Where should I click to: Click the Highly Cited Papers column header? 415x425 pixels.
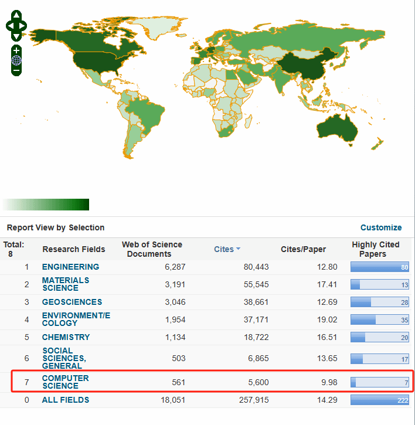(375, 249)
